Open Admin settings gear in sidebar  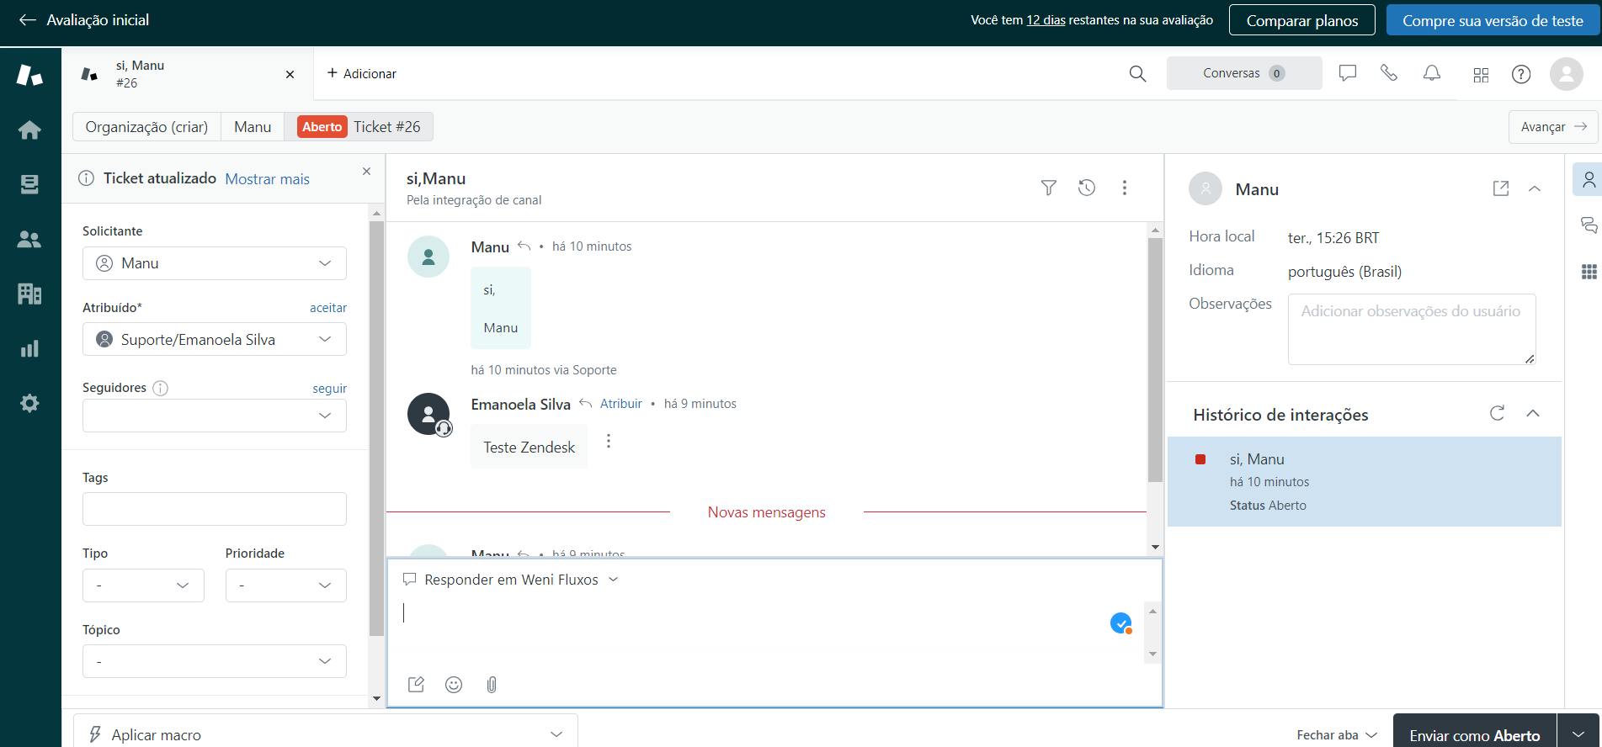point(29,404)
